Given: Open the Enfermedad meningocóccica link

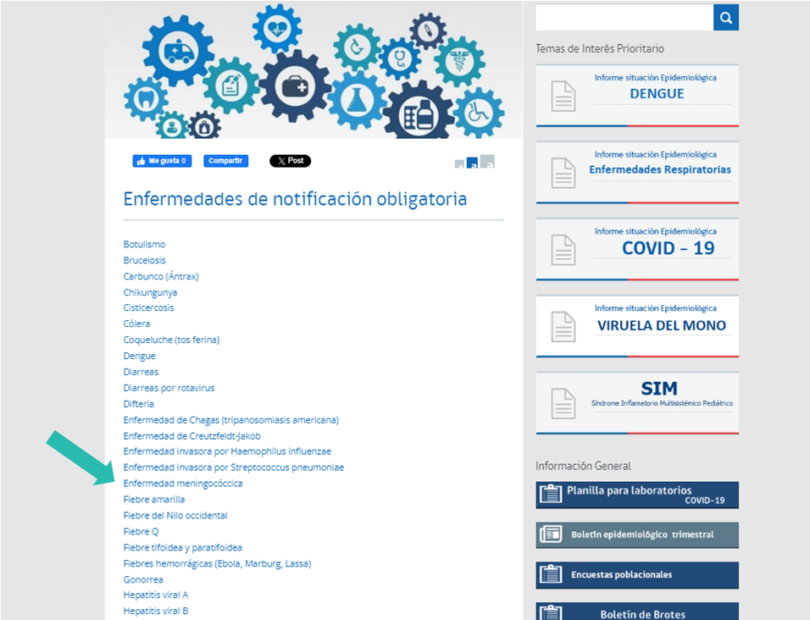Looking at the screenshot, I should pyautogui.click(x=183, y=483).
